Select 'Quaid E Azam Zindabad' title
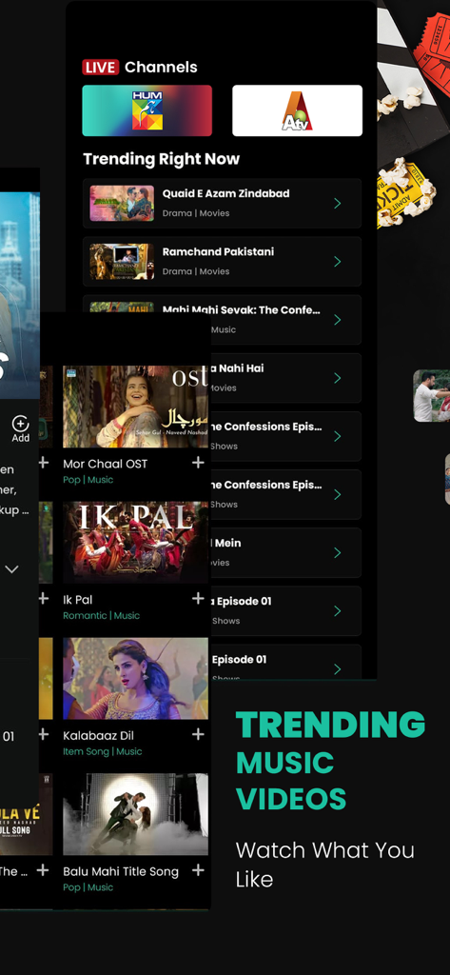The image size is (450, 975). pos(225,194)
